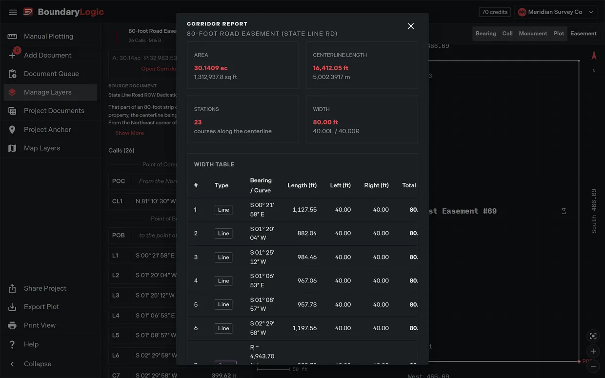Screen dimensions: 605x378
Task: Open the Map Layers map icon
Action: pos(12,148)
